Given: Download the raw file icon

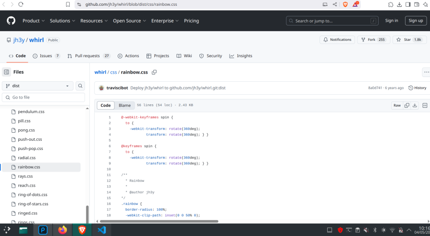Looking at the screenshot, I should (x=415, y=105).
